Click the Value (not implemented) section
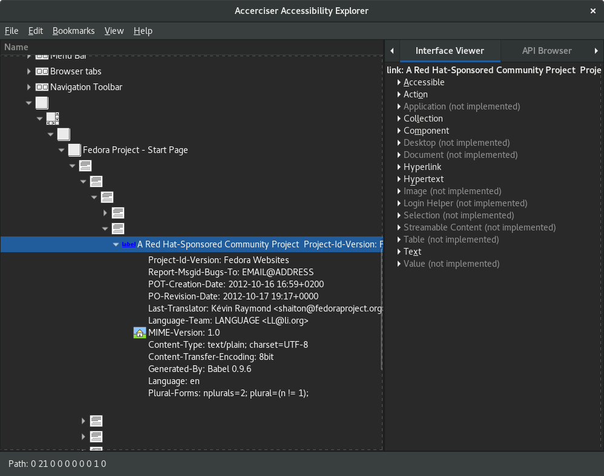 click(x=451, y=264)
